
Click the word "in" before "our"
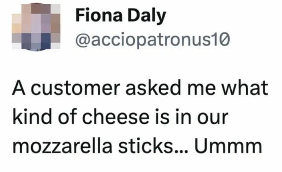(187, 118)
